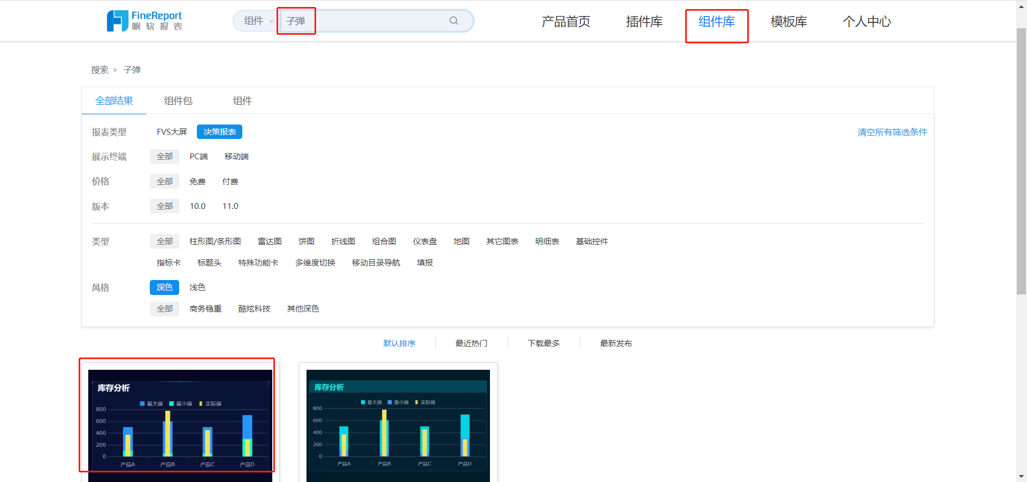Filter by 移动端 display terminal
This screenshot has height=482, width=1027.
[x=236, y=157]
